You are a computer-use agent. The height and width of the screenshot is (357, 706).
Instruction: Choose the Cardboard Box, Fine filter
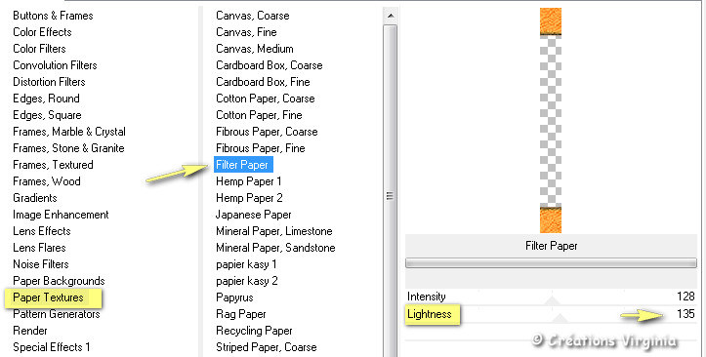coord(263,82)
